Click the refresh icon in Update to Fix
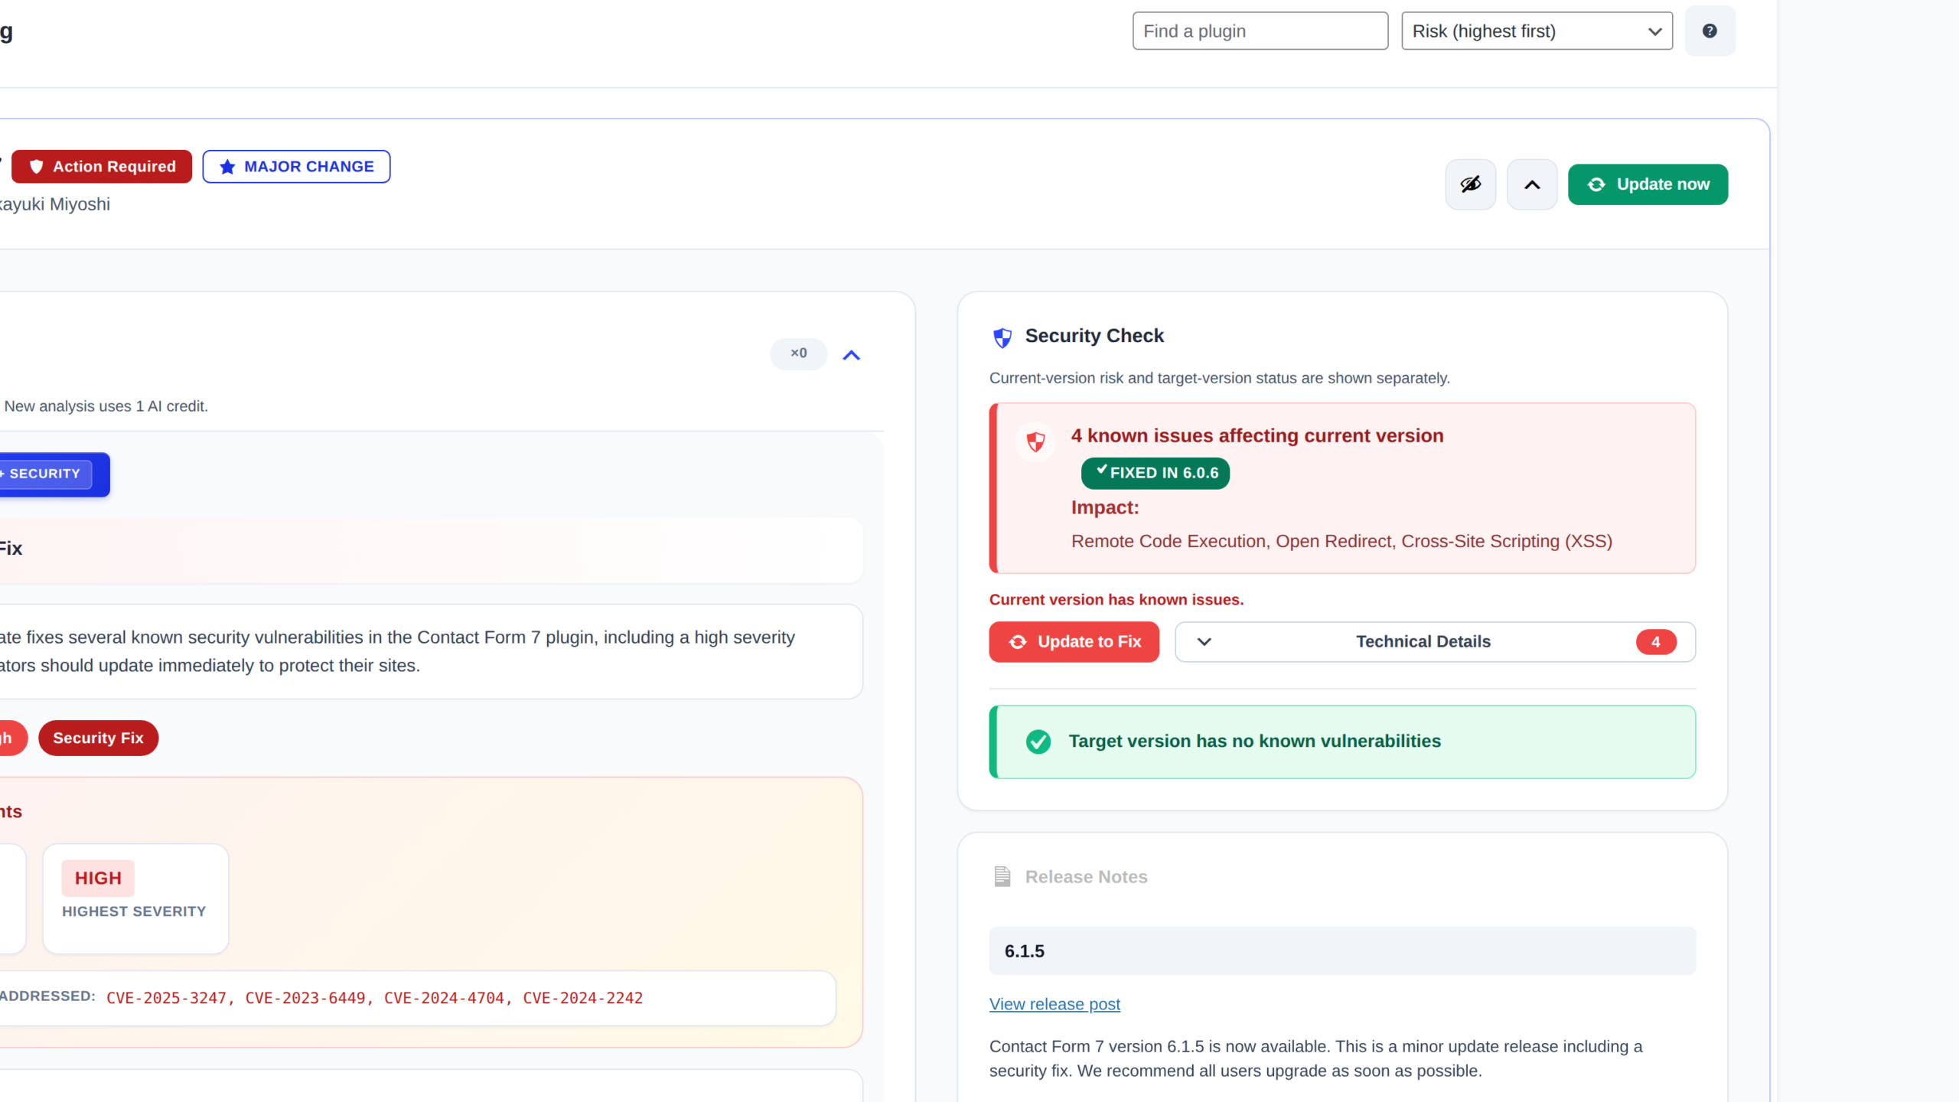The image size is (1959, 1102). 1018,641
